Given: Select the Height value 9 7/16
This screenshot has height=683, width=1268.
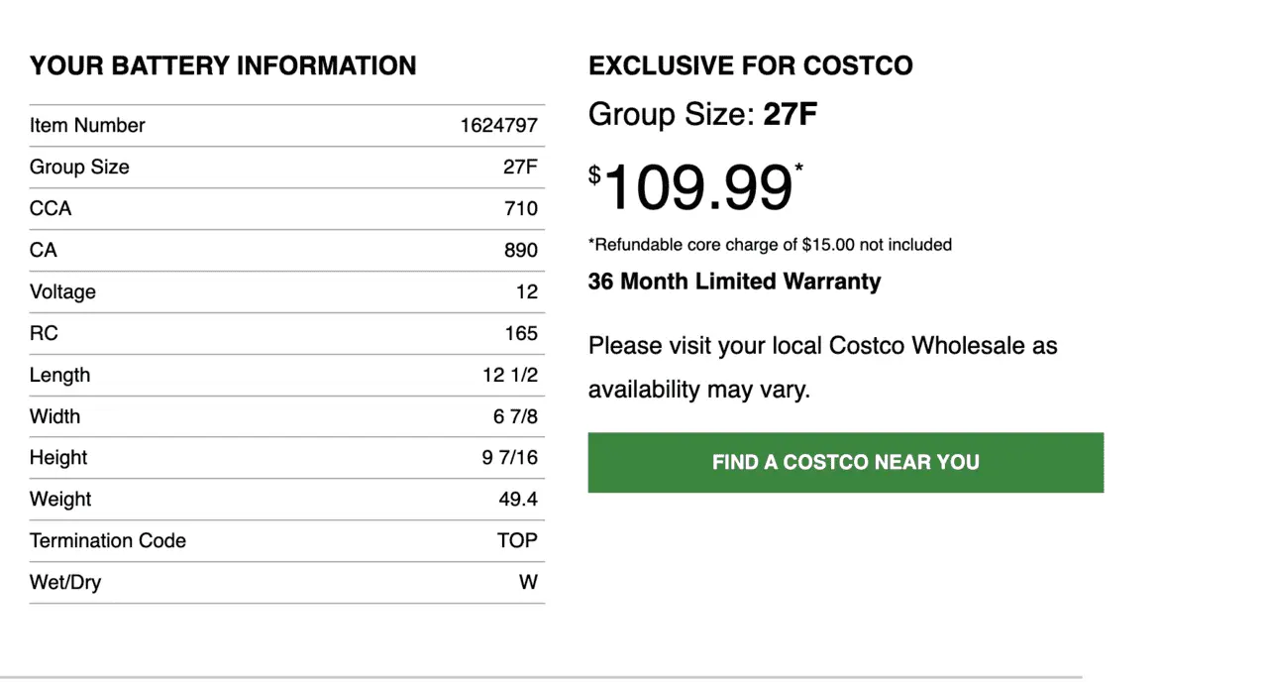Looking at the screenshot, I should (x=510, y=458).
